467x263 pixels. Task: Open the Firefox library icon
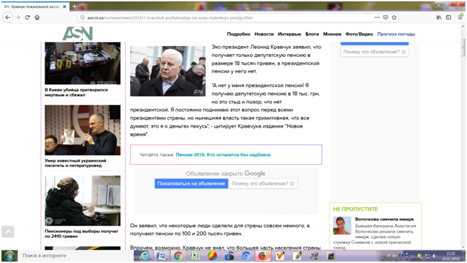(x=439, y=17)
